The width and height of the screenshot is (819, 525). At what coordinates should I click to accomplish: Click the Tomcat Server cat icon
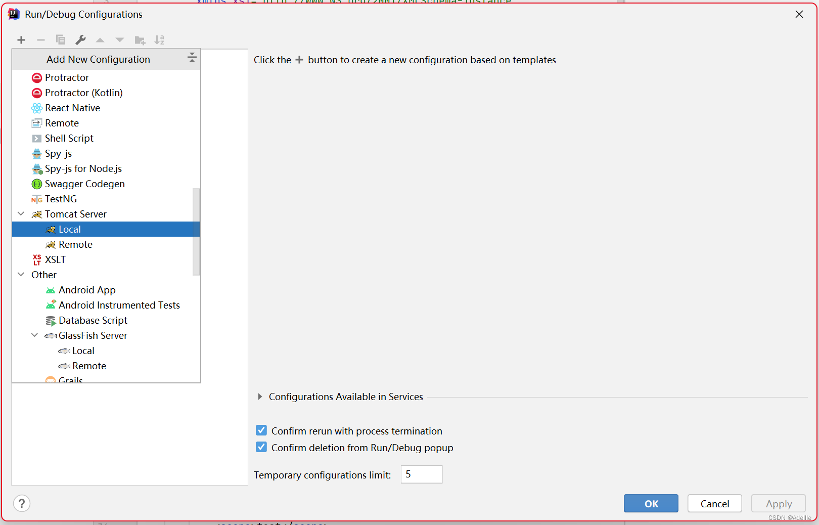click(37, 214)
